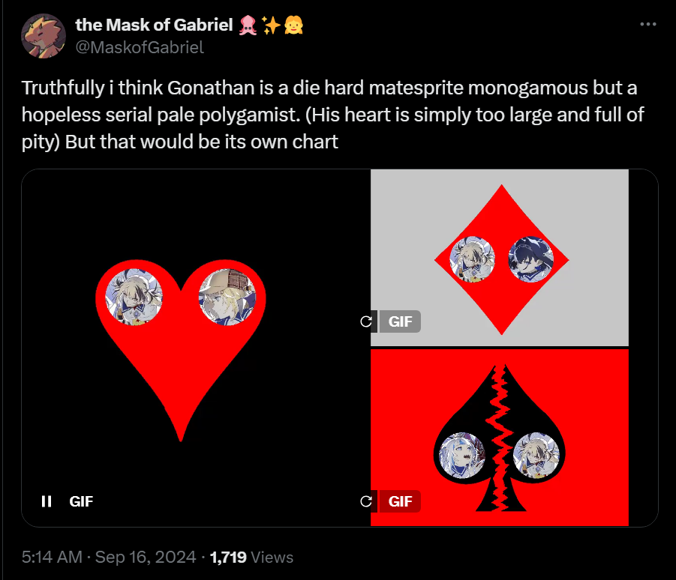Open the three-dot more options menu
676x580 pixels.
tap(648, 25)
